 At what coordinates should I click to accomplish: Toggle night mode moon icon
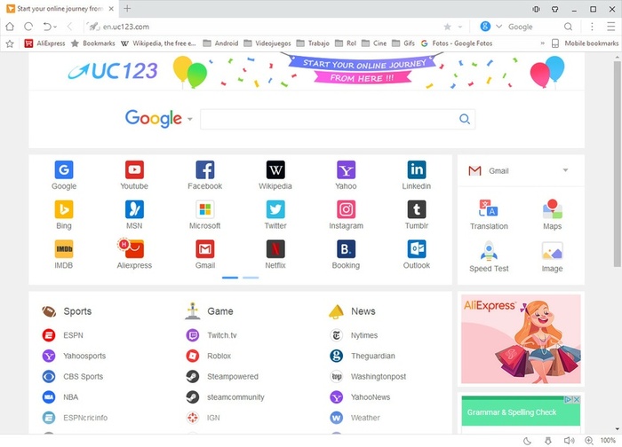pyautogui.click(x=527, y=441)
